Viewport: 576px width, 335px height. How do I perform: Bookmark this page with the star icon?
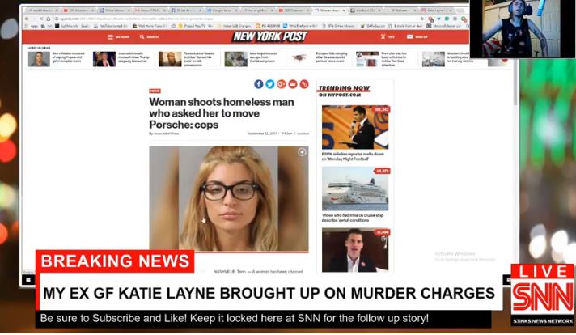421,19
